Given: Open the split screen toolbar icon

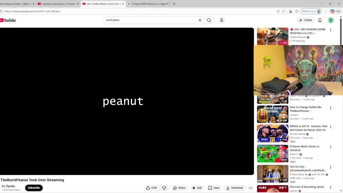Looking at the screenshot, I should tap(278, 11).
